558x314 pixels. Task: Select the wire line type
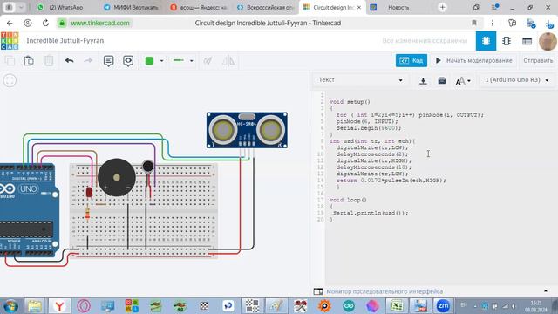click(x=178, y=60)
